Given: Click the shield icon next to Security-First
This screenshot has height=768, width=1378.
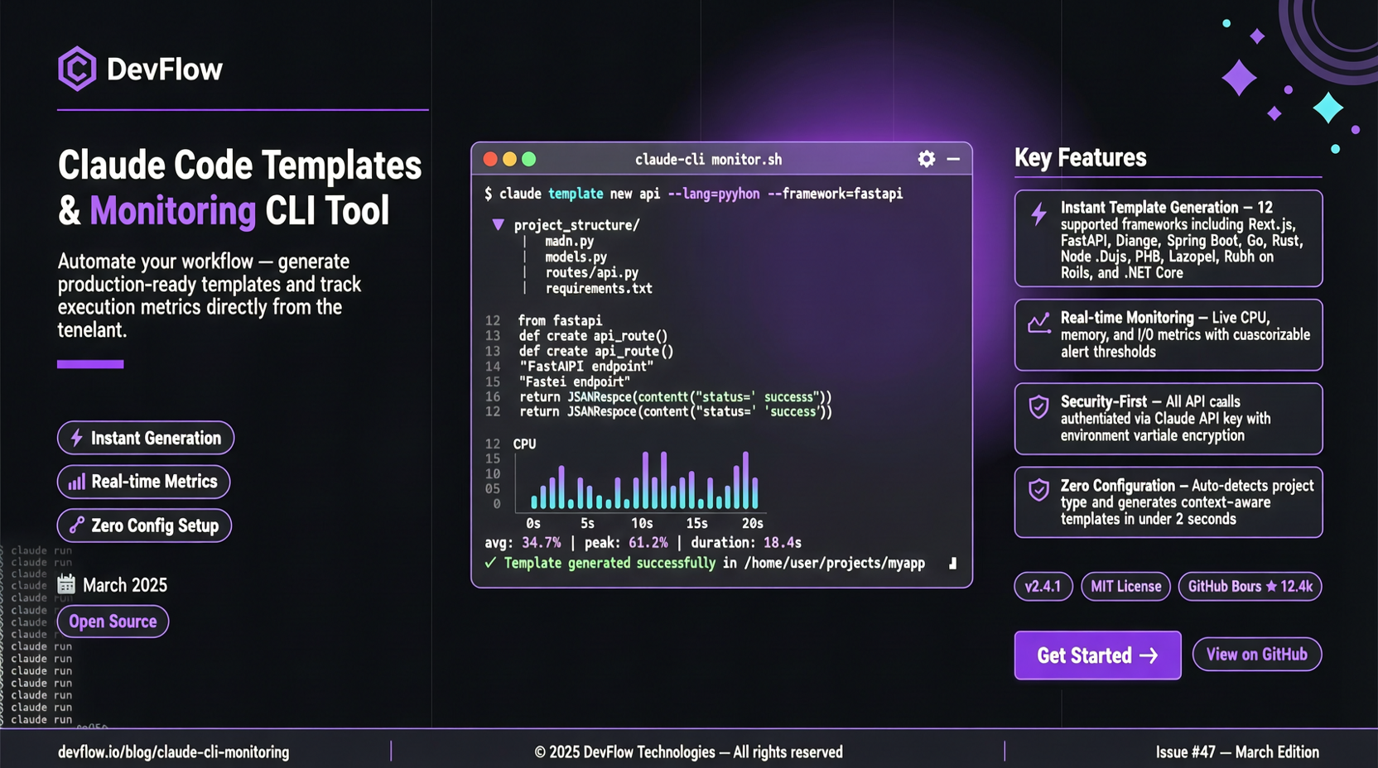Looking at the screenshot, I should (x=1038, y=407).
